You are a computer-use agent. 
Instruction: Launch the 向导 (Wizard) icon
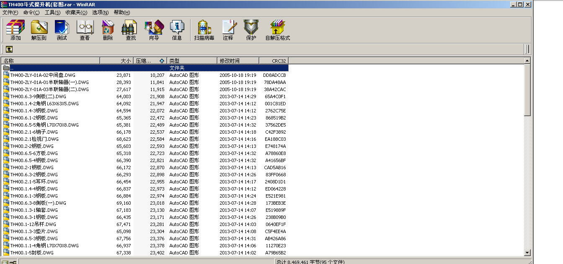pos(154,27)
